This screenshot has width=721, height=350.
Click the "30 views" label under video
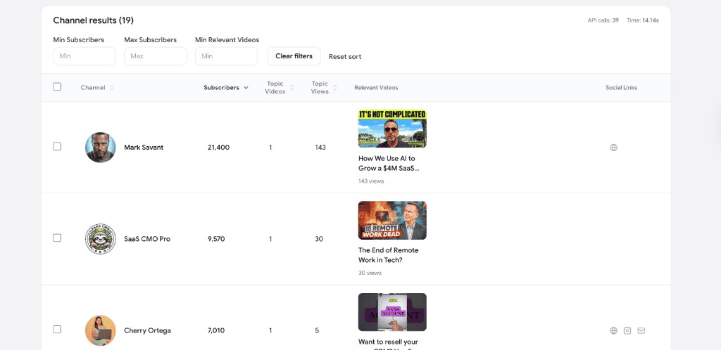click(370, 273)
